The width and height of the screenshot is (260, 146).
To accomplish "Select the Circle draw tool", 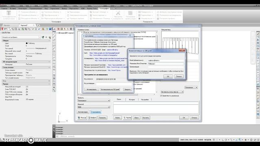I will coord(54,52).
